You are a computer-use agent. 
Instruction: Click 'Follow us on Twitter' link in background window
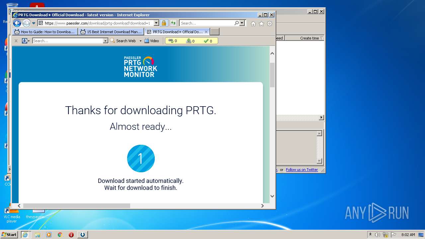pos(302,170)
